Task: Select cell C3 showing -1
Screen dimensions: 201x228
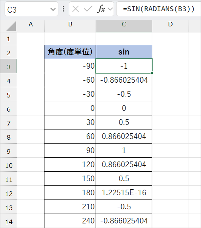Action: (x=124, y=66)
